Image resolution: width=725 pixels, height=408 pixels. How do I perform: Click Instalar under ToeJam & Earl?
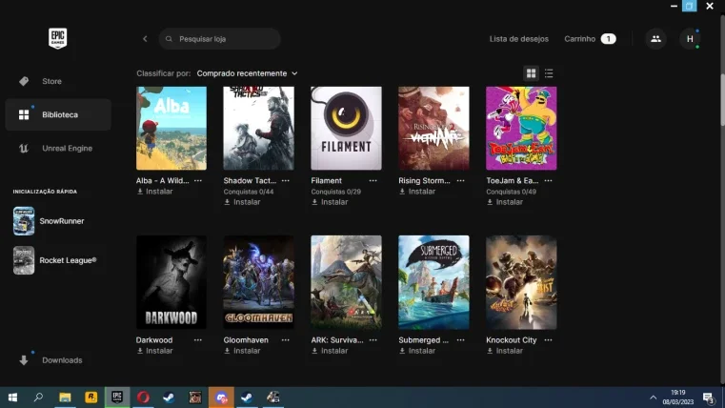(x=504, y=202)
